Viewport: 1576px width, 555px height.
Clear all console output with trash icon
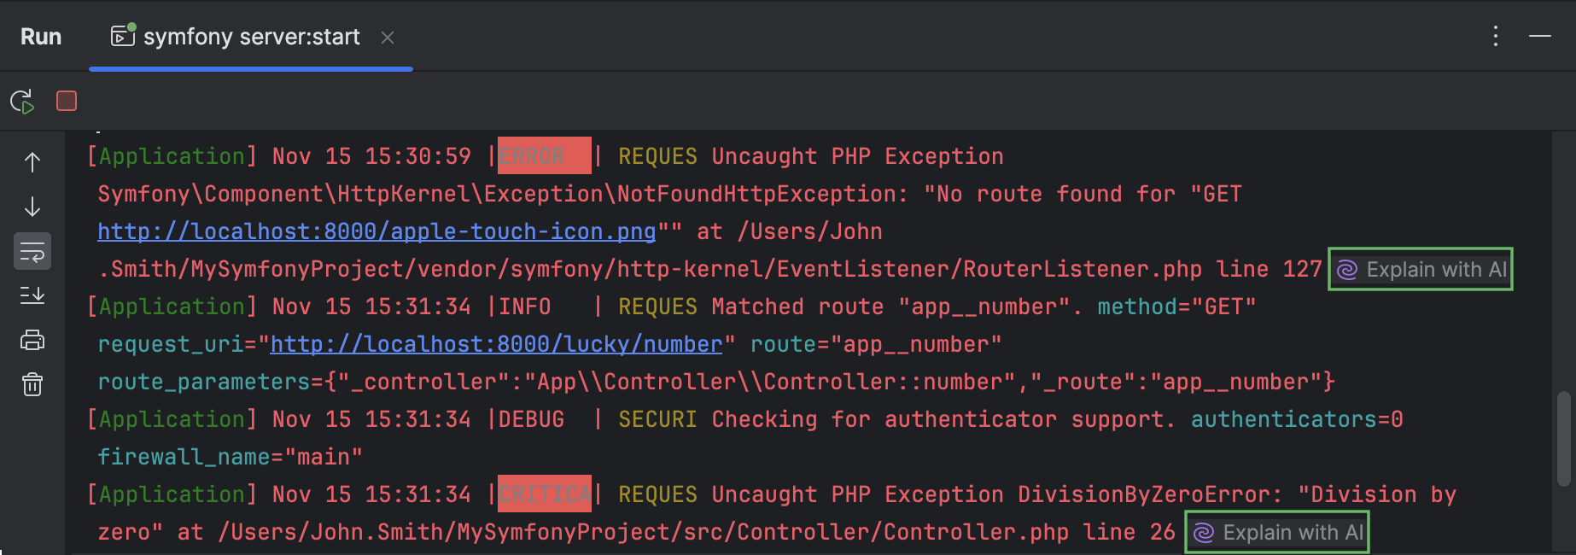(x=32, y=384)
